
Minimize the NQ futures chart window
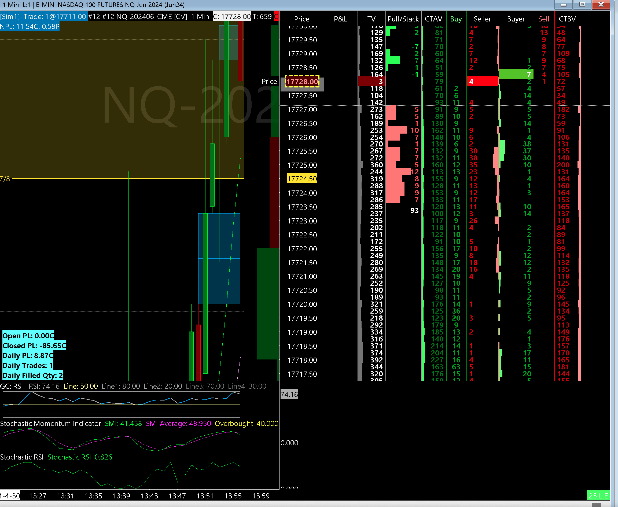(563, 5)
